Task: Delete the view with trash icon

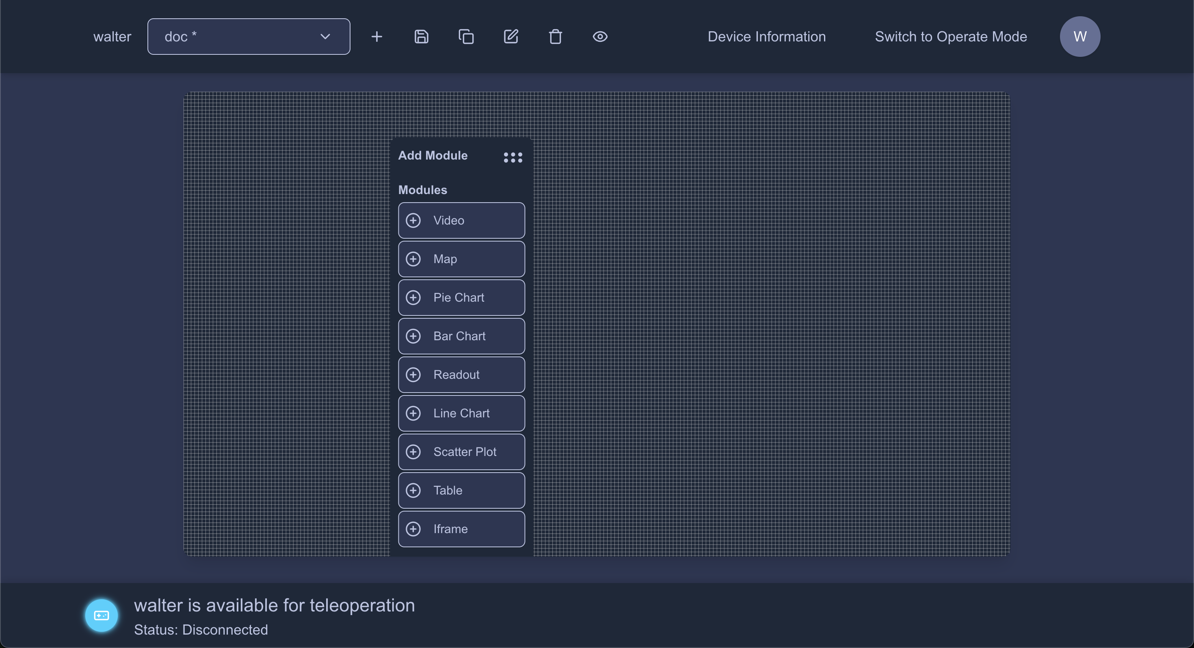Action: pos(555,37)
